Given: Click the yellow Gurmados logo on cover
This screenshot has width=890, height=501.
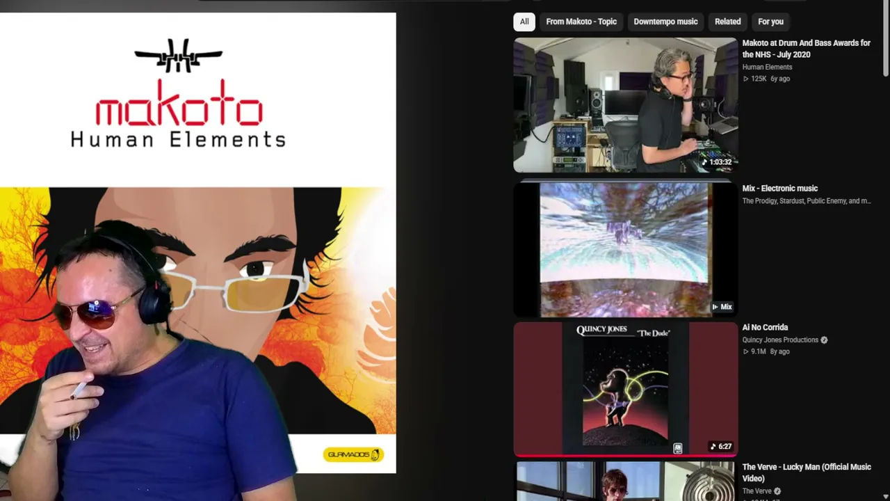Looking at the screenshot, I should pyautogui.click(x=353, y=455).
